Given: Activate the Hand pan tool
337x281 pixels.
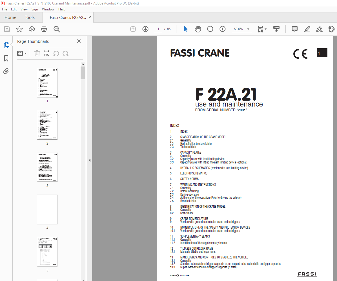Looking at the screenshot, I should click(198, 29).
